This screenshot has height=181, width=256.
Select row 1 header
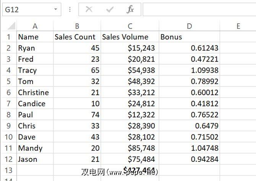point(8,37)
